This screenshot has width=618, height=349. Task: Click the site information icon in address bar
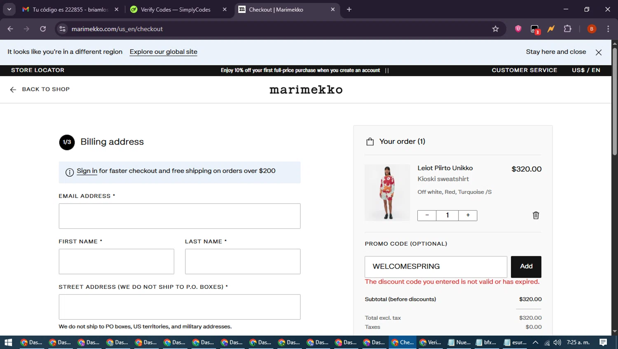point(62,29)
